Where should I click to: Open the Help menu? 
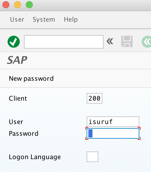coord(71,20)
